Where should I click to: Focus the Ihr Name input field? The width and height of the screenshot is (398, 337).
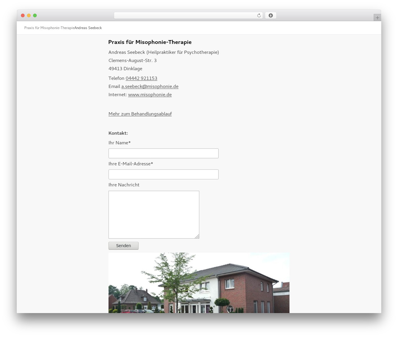[164, 153]
